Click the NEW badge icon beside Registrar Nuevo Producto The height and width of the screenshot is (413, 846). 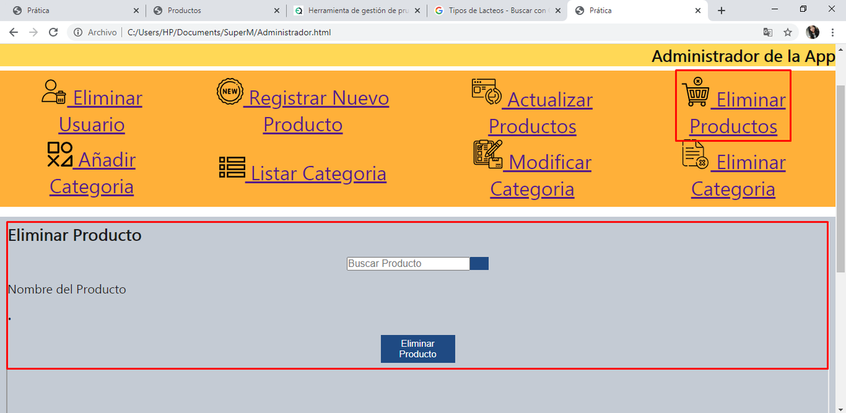pyautogui.click(x=230, y=91)
